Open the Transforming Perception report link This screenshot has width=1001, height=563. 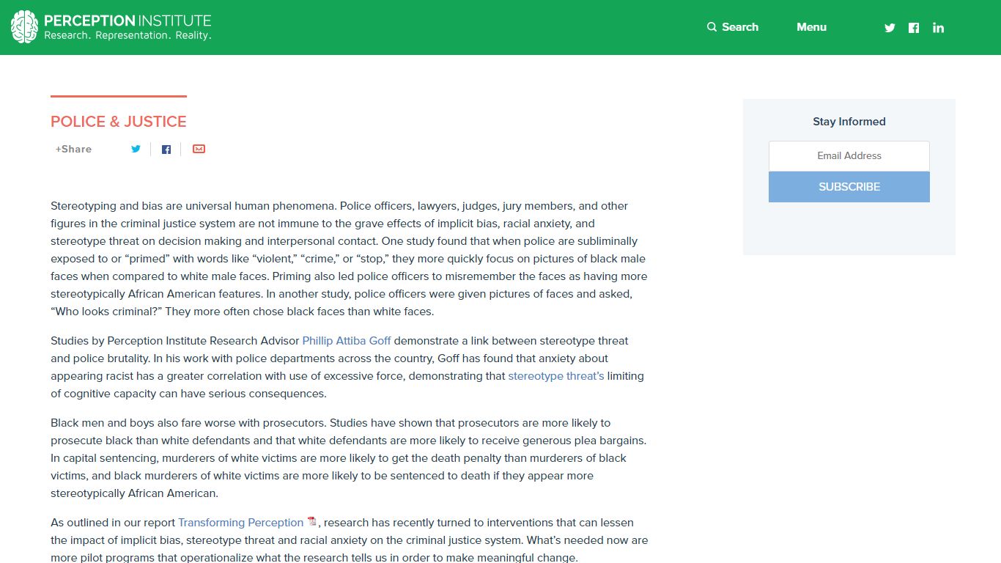pyautogui.click(x=240, y=523)
